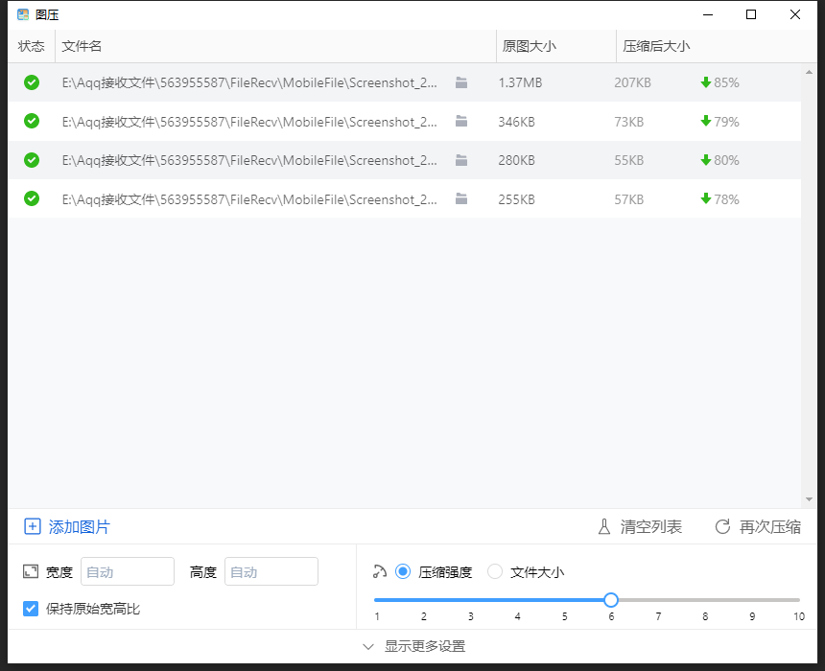Click the plus icon beside 添加图片
This screenshot has width=825, height=671.
pos(33,527)
